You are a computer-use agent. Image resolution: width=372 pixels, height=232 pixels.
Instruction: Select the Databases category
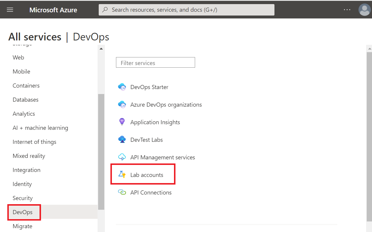click(x=25, y=100)
